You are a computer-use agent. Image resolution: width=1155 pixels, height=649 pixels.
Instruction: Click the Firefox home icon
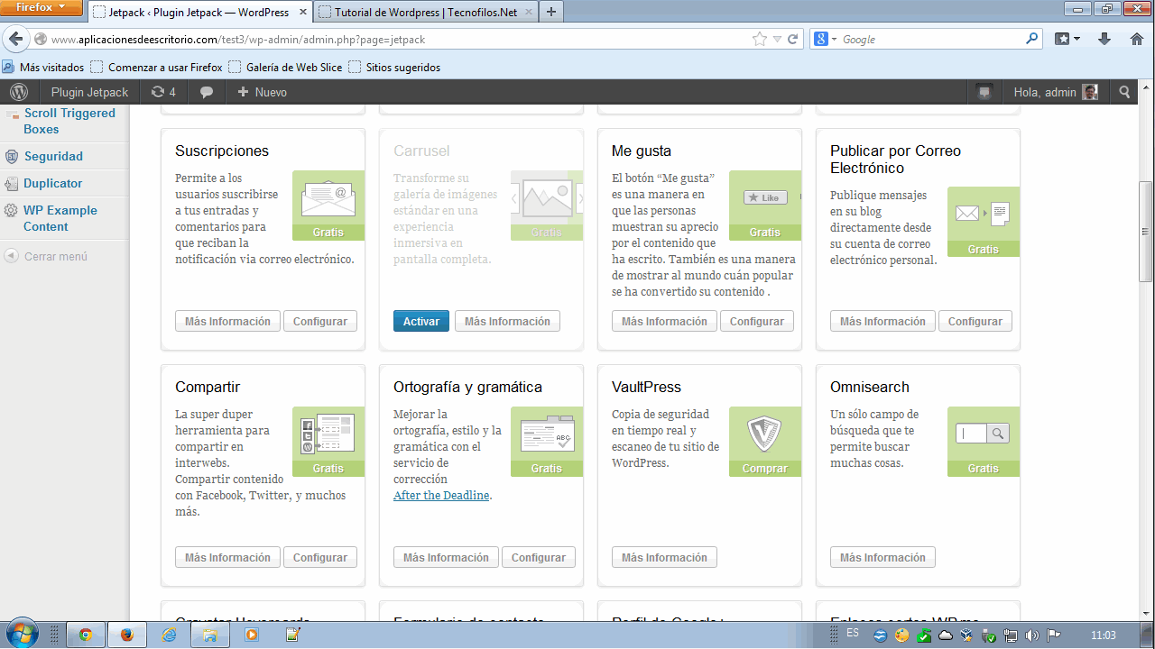1137,40
